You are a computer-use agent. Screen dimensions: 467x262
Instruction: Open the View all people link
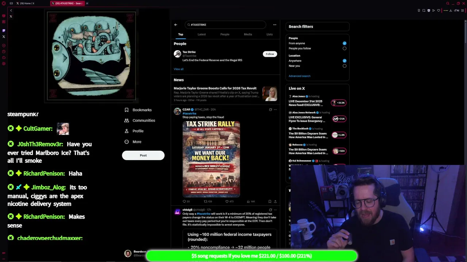coord(178,69)
